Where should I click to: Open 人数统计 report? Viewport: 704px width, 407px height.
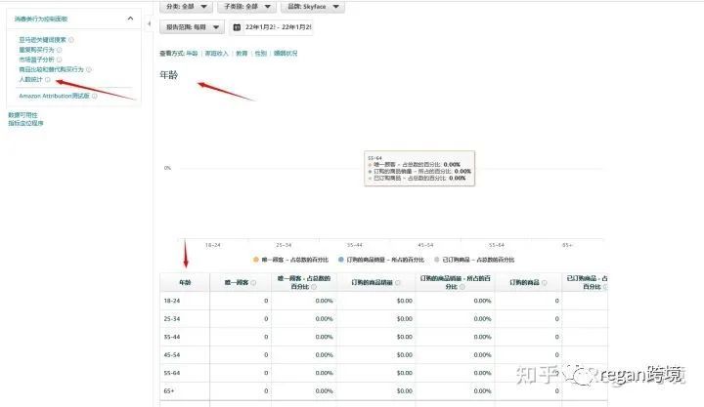tap(30, 79)
